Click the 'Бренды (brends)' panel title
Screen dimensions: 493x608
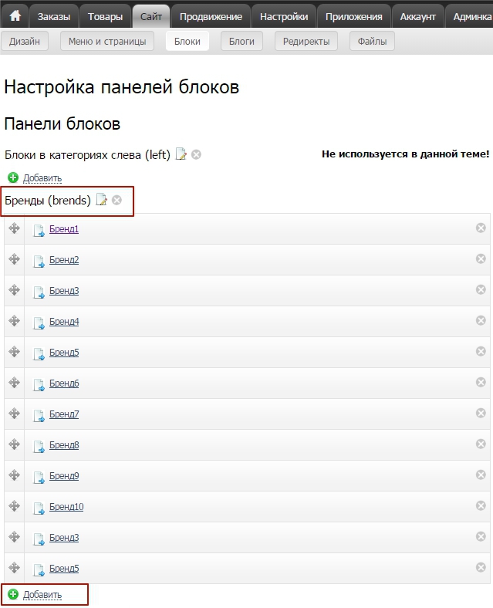(x=48, y=201)
